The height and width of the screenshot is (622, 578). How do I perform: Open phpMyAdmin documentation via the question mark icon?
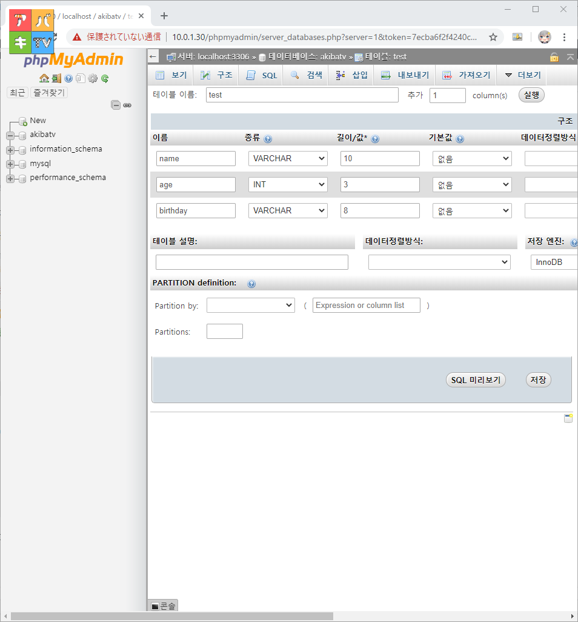68,78
